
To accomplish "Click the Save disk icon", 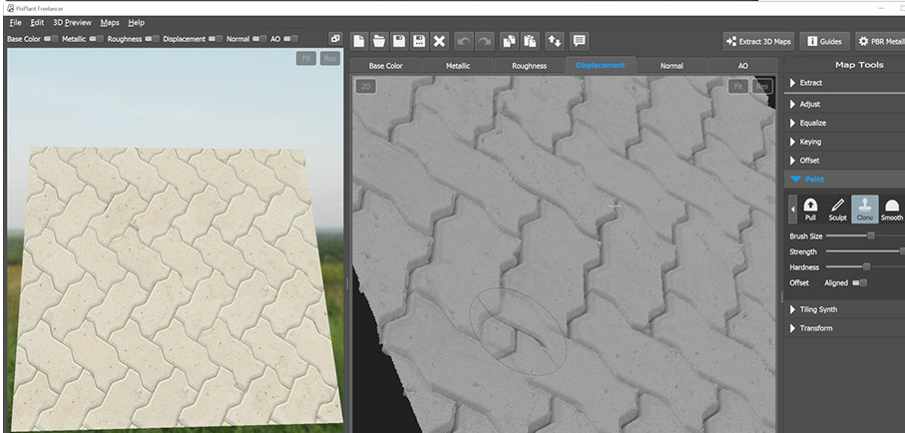I will tap(399, 41).
